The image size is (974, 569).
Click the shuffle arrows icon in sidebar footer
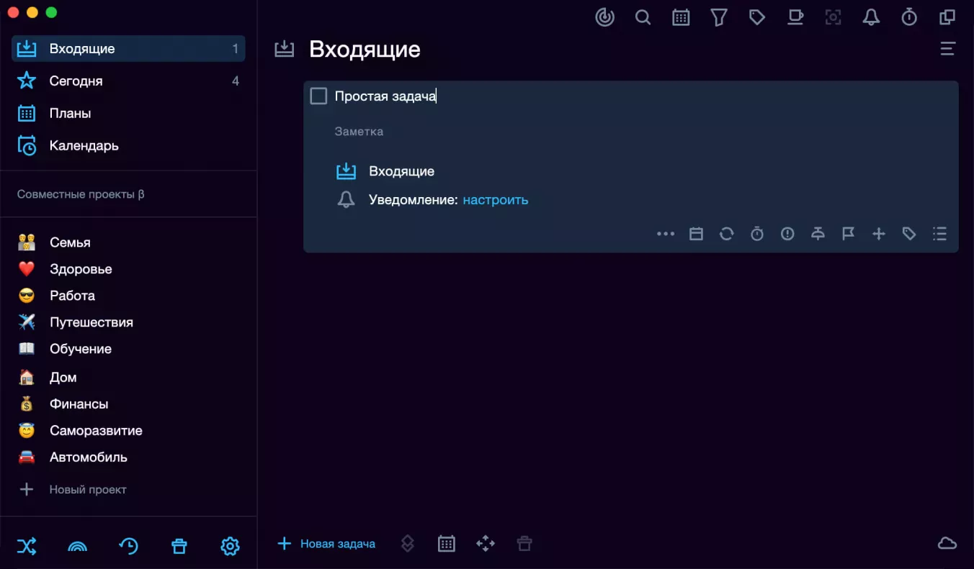click(27, 547)
